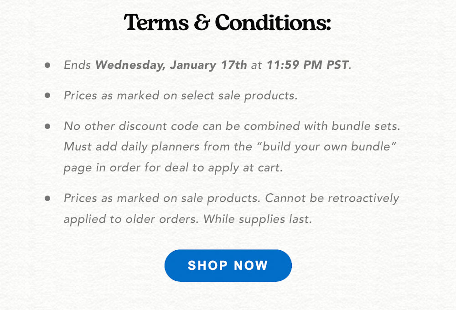Click the bold 11:59 PM PST time
Screen dimensions: 456x310
click(x=308, y=65)
